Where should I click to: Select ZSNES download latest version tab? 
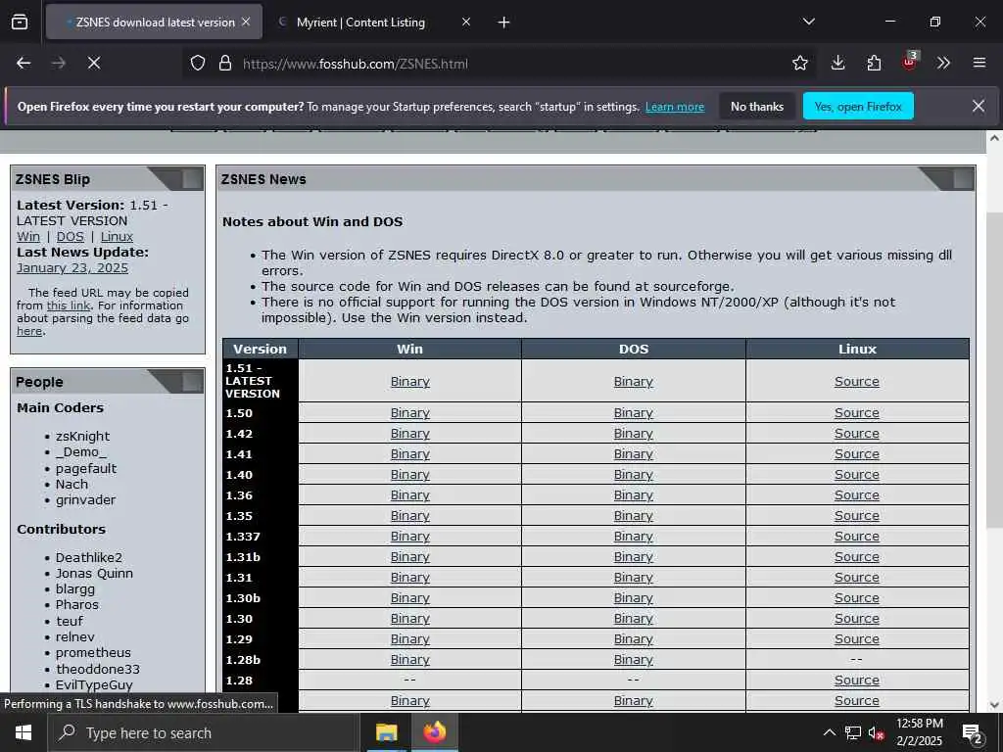point(154,23)
